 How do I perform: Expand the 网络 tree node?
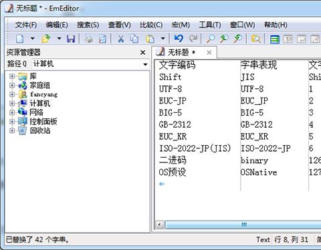click(12, 112)
